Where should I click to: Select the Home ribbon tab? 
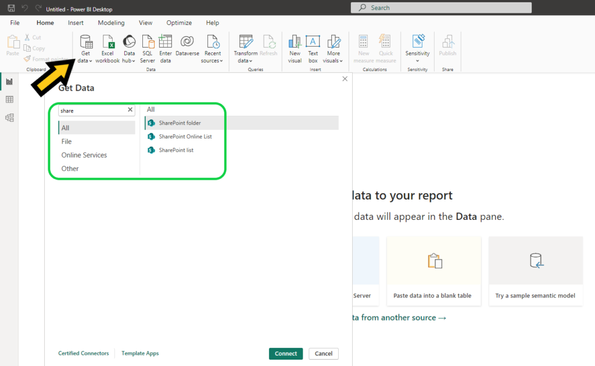click(45, 23)
